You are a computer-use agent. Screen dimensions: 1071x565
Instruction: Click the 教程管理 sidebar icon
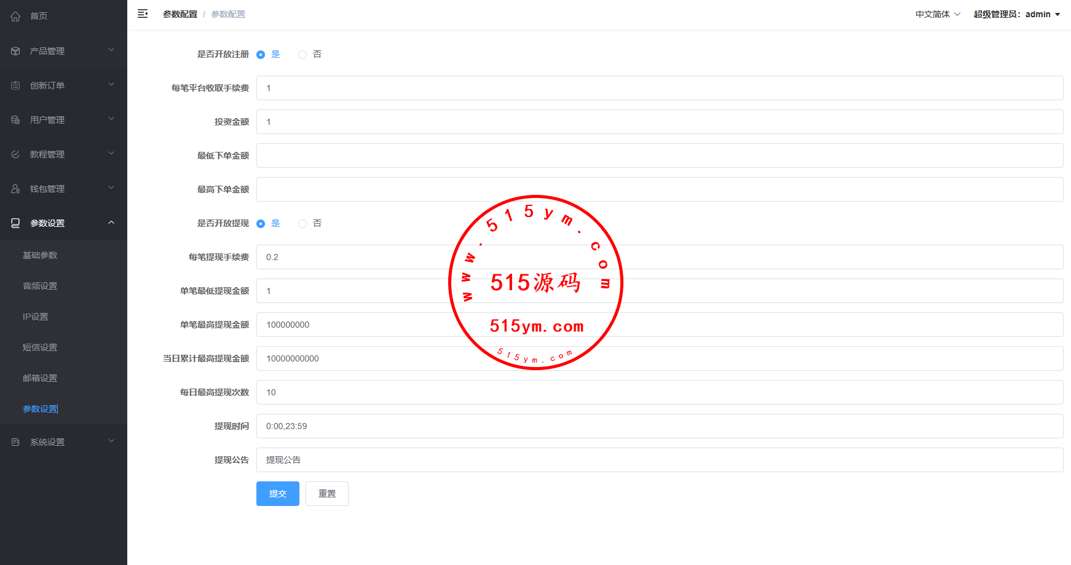15,154
